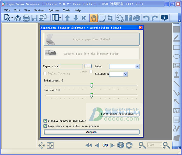Select the ellipse annotation tool
This screenshot has width=182, height=155.
coord(177,56)
